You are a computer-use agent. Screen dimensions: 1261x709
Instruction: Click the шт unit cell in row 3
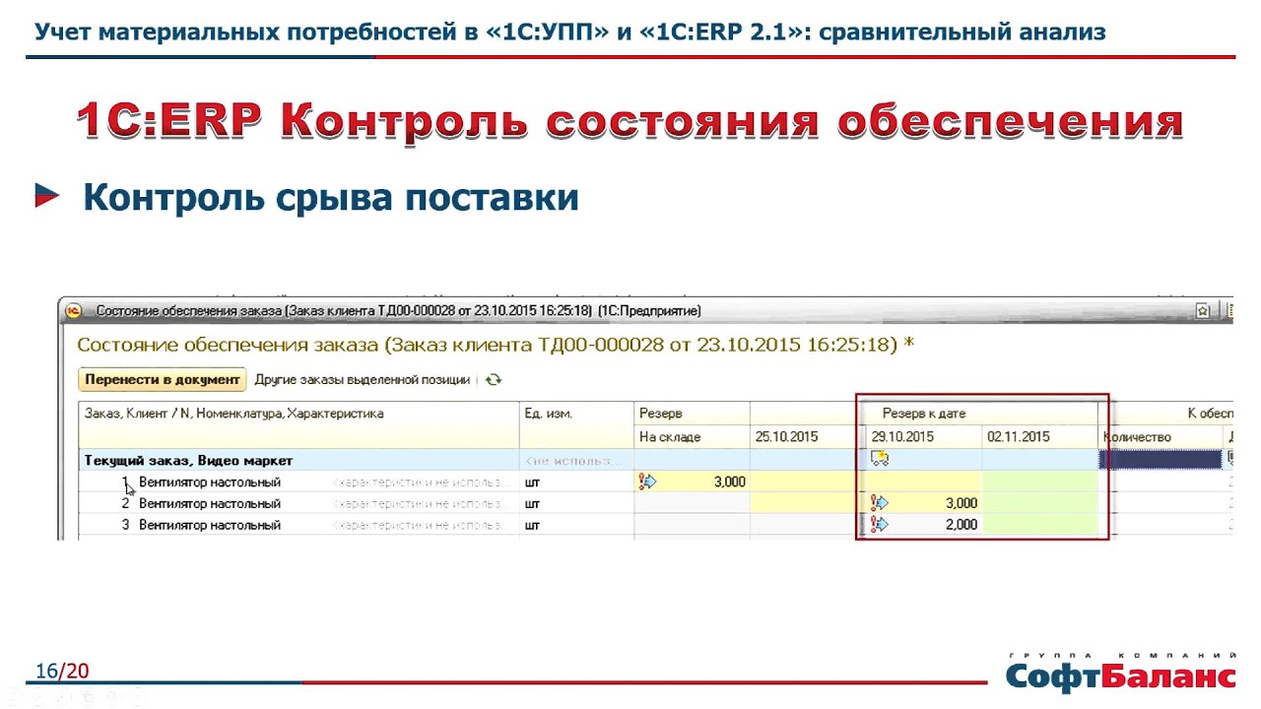tap(577, 525)
